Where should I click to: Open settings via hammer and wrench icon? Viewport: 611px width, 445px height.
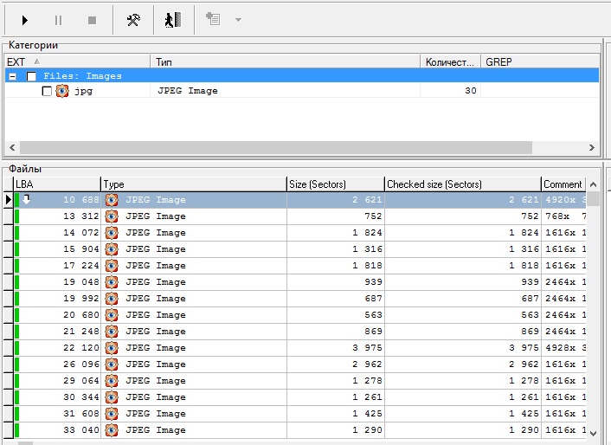click(133, 20)
